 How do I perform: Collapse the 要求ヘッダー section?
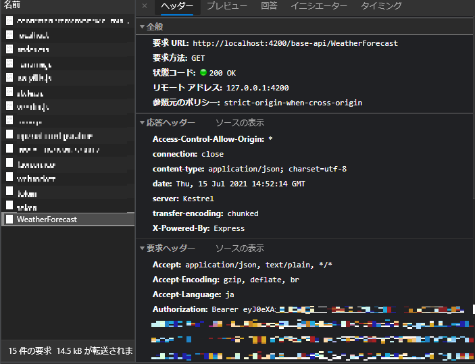pos(142,249)
